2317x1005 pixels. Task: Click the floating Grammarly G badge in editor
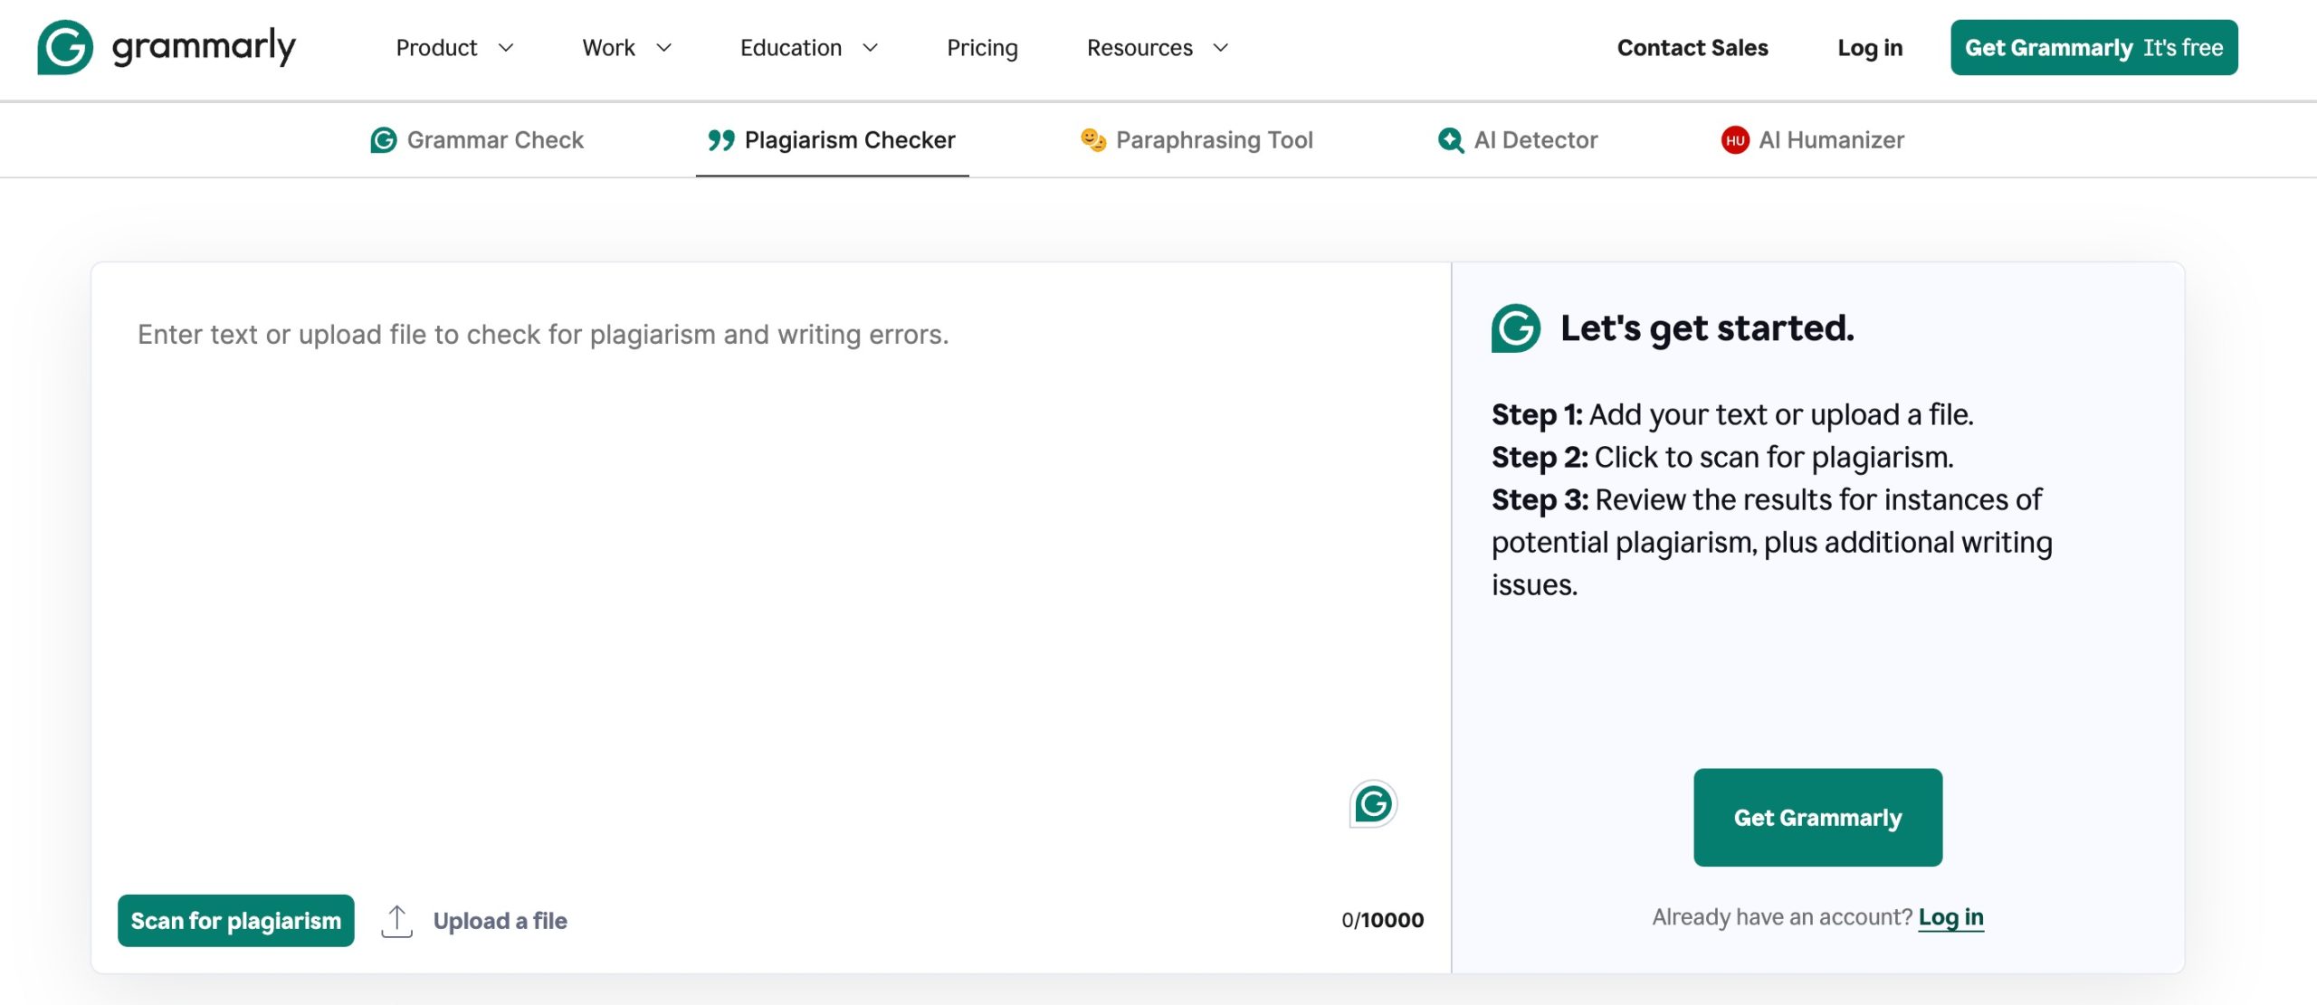(1373, 803)
